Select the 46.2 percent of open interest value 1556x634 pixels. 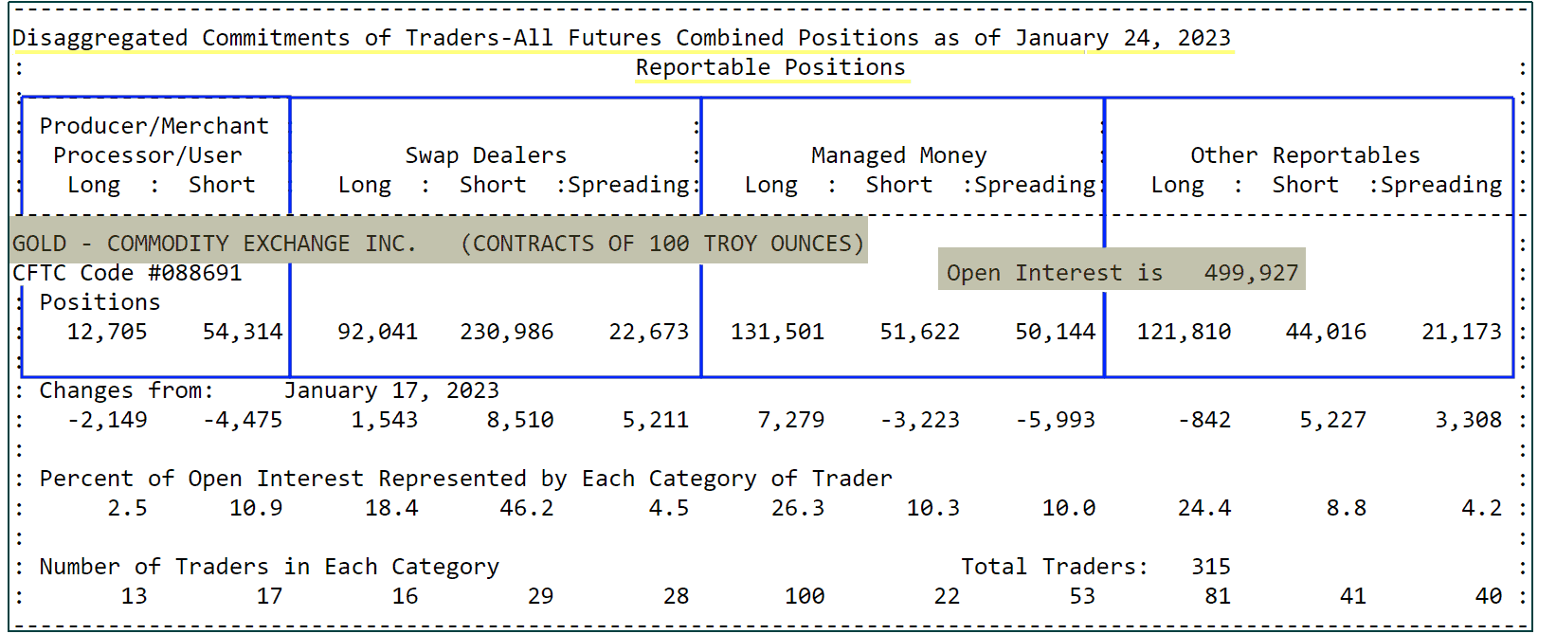click(x=527, y=508)
